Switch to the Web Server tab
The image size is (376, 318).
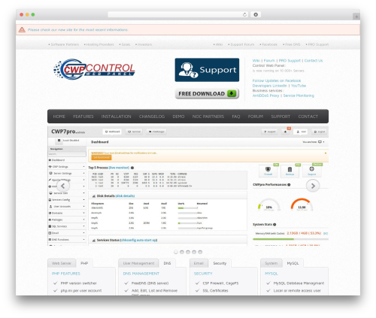pyautogui.click(x=62, y=263)
